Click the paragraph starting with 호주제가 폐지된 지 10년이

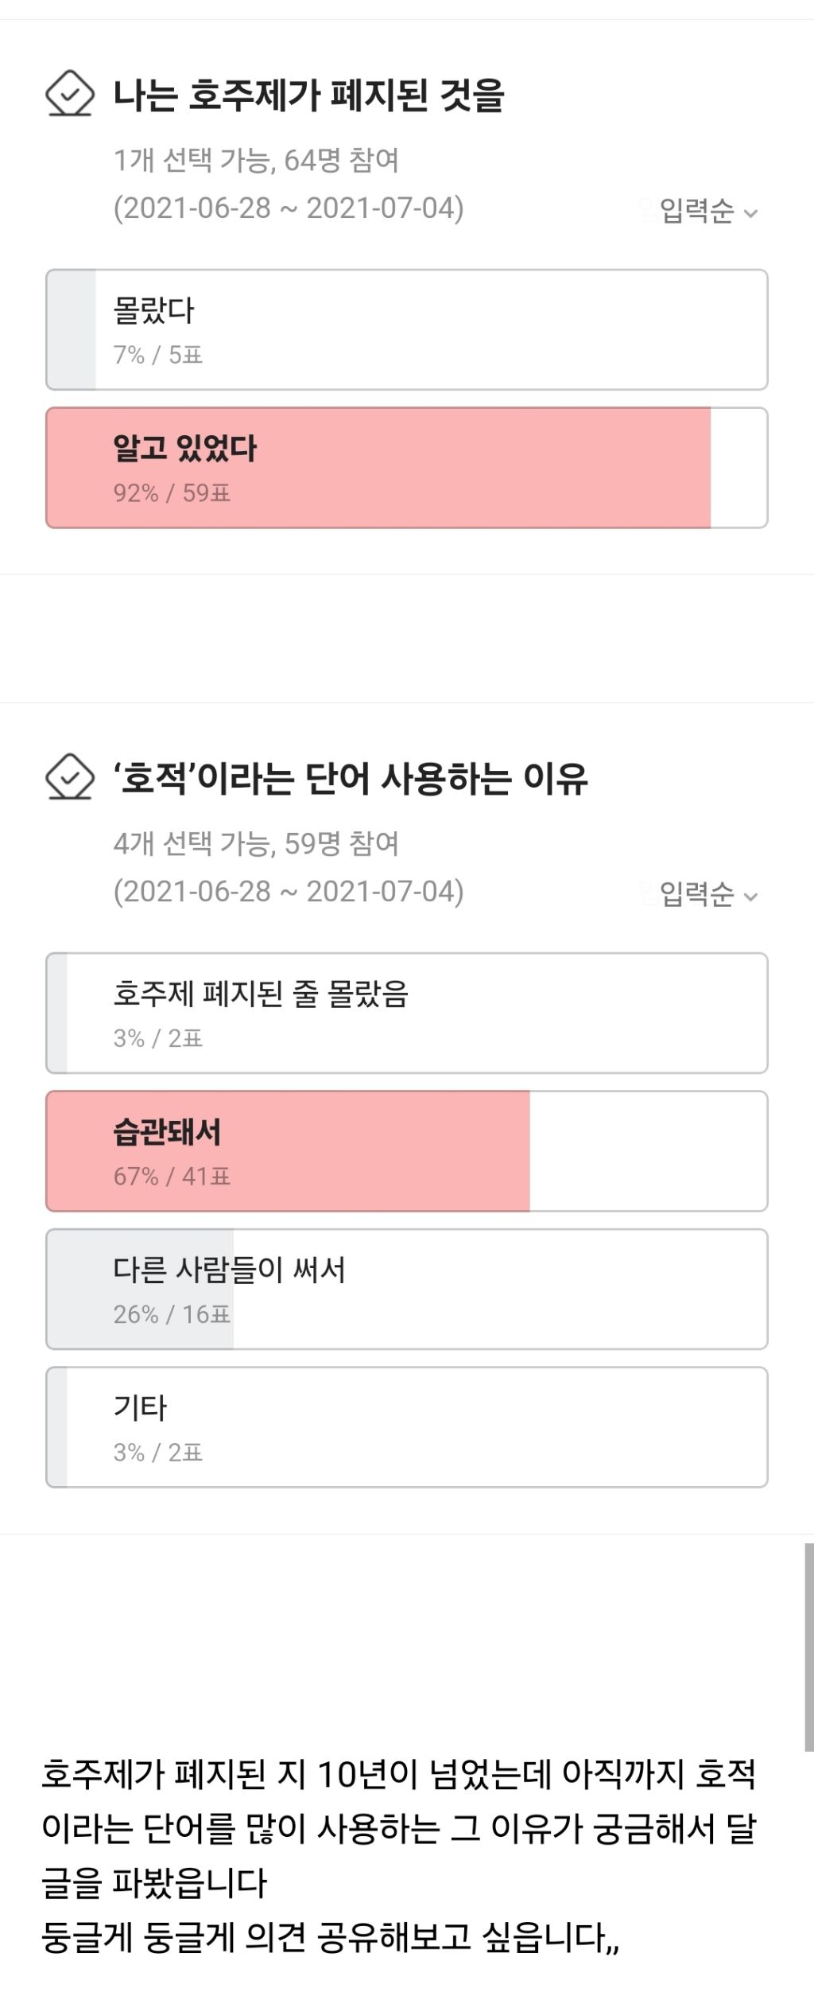tap(397, 1828)
